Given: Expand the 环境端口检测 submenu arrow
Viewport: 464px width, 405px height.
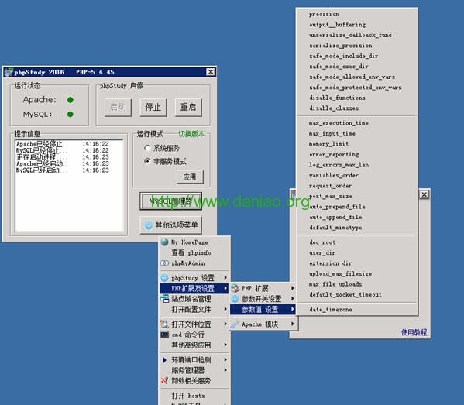Looking at the screenshot, I should point(225,360).
